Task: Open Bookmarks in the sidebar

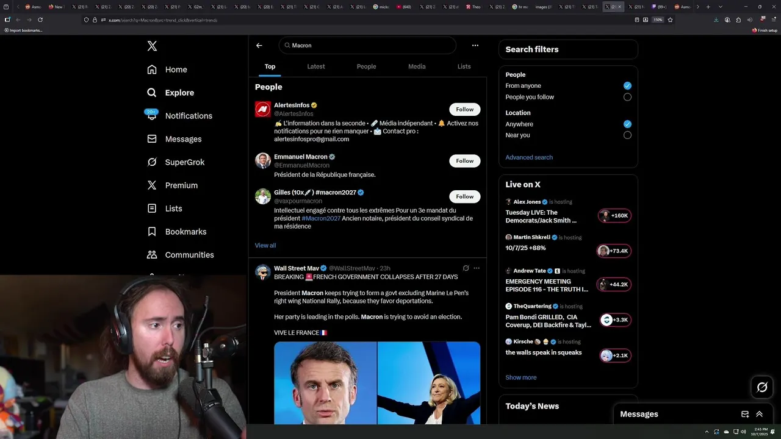Action: click(x=177, y=232)
